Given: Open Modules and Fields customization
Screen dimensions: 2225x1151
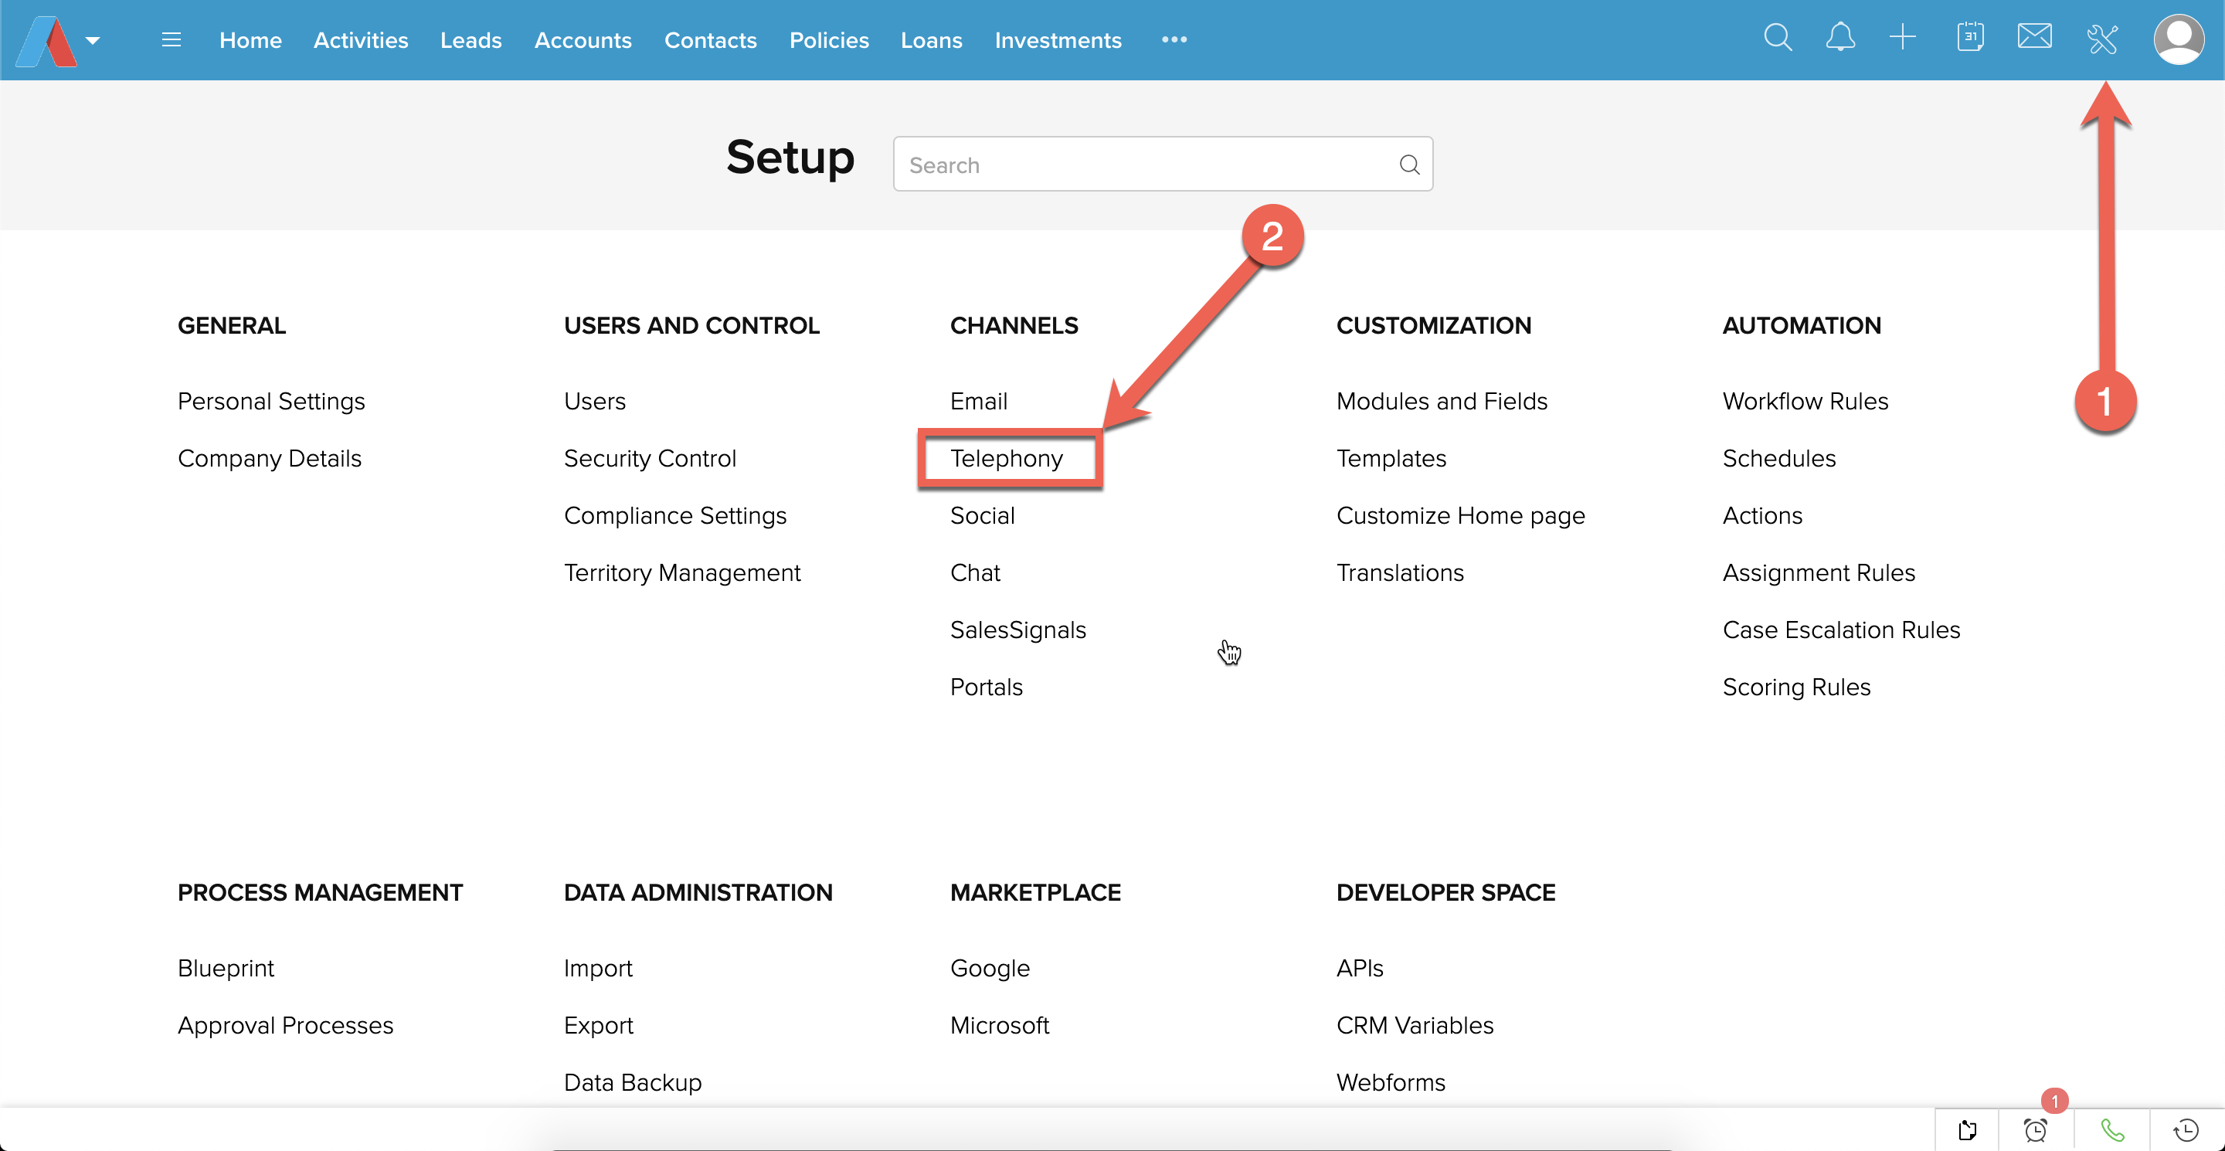Looking at the screenshot, I should (1441, 402).
